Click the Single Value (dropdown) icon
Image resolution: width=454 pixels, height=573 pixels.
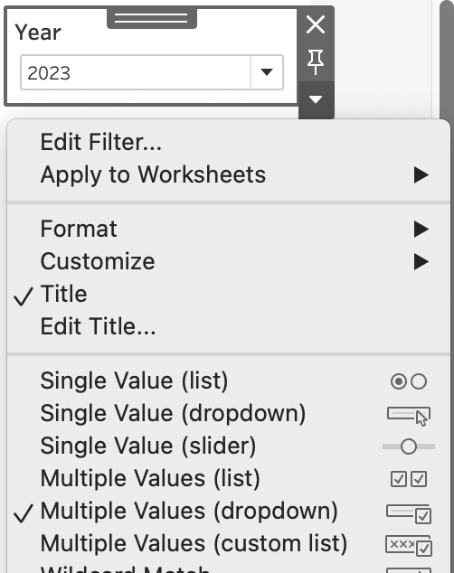point(409,416)
